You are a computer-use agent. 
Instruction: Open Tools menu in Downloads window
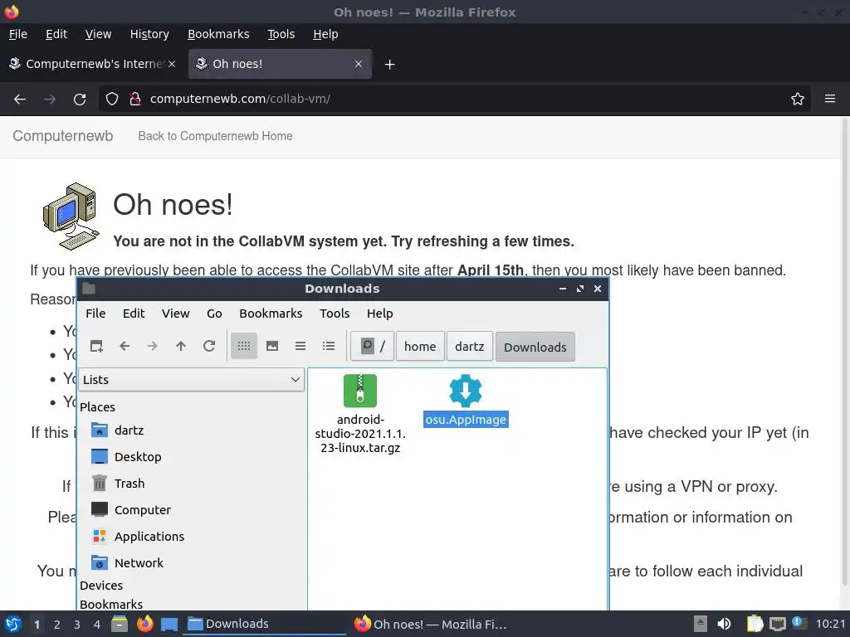tap(335, 313)
